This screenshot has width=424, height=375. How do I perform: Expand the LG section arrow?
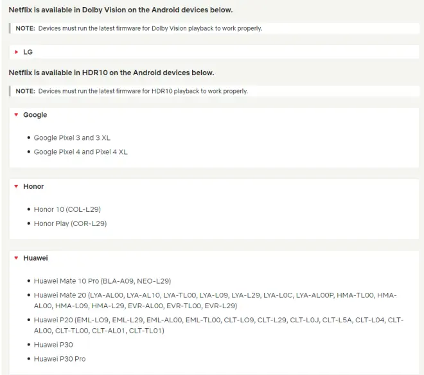click(16, 51)
